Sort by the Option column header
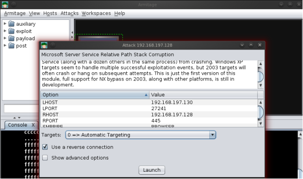The image size is (303, 179). (95, 95)
